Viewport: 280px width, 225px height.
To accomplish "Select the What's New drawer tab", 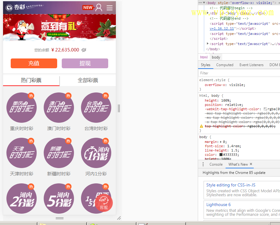I will (238, 164).
